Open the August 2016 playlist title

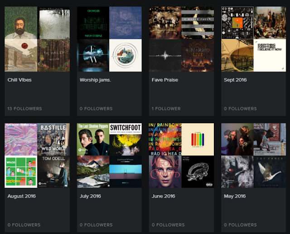(22, 196)
